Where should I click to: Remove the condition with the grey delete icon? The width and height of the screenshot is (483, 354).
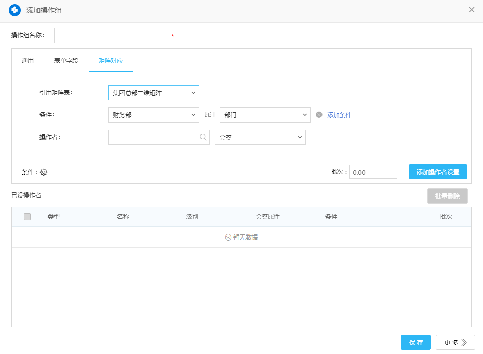pyautogui.click(x=319, y=115)
